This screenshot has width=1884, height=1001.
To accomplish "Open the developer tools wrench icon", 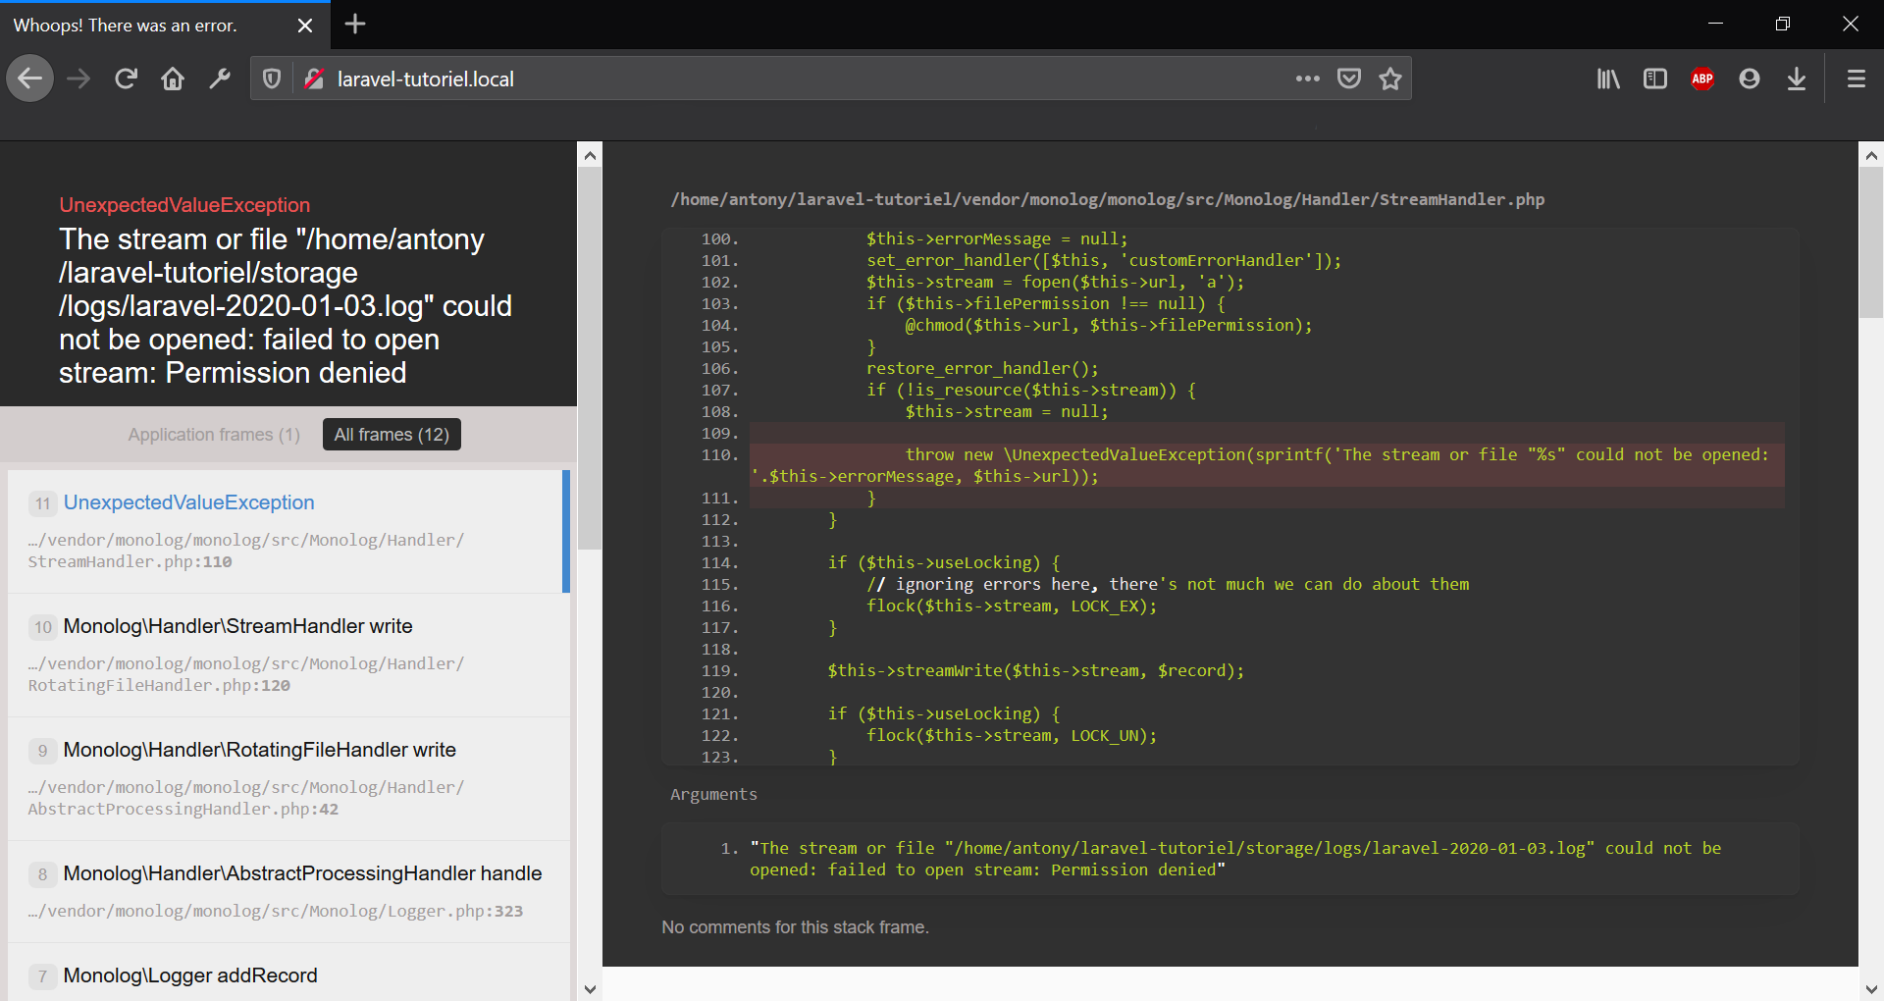I will (220, 79).
